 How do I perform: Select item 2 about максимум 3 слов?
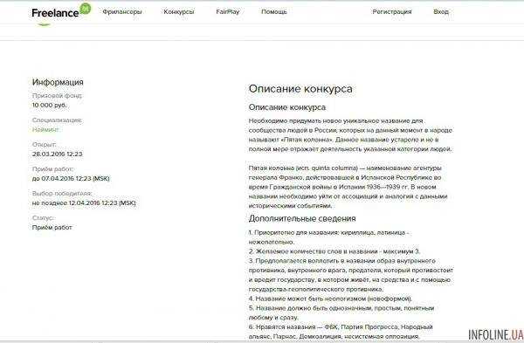pos(334,251)
